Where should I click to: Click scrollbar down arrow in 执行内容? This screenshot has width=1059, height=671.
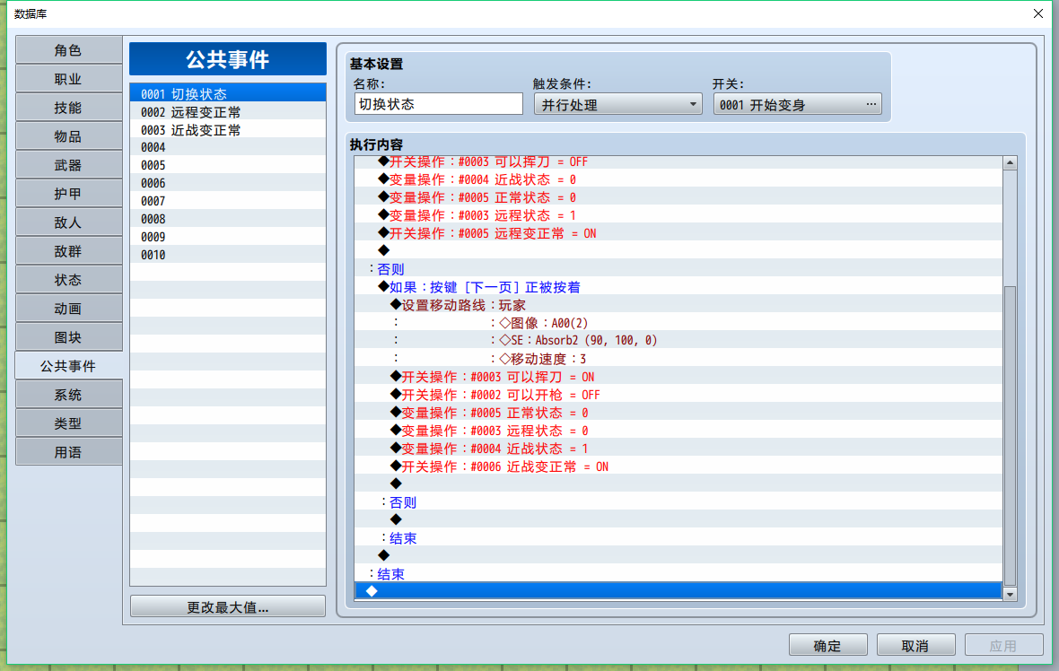click(1010, 594)
